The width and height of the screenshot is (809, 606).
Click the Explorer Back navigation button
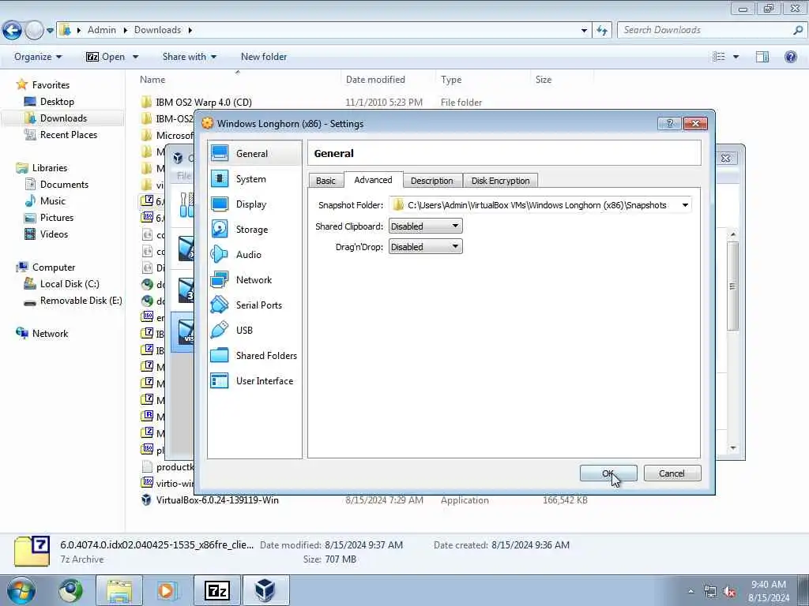pos(13,31)
